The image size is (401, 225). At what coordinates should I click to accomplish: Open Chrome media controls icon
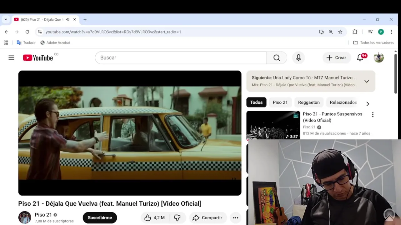point(370,32)
